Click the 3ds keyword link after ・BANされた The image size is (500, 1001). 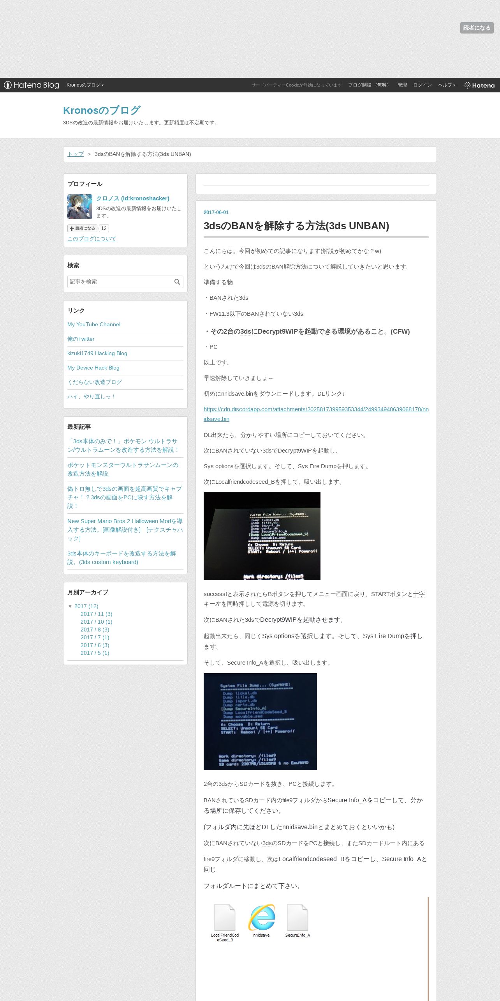[244, 298]
